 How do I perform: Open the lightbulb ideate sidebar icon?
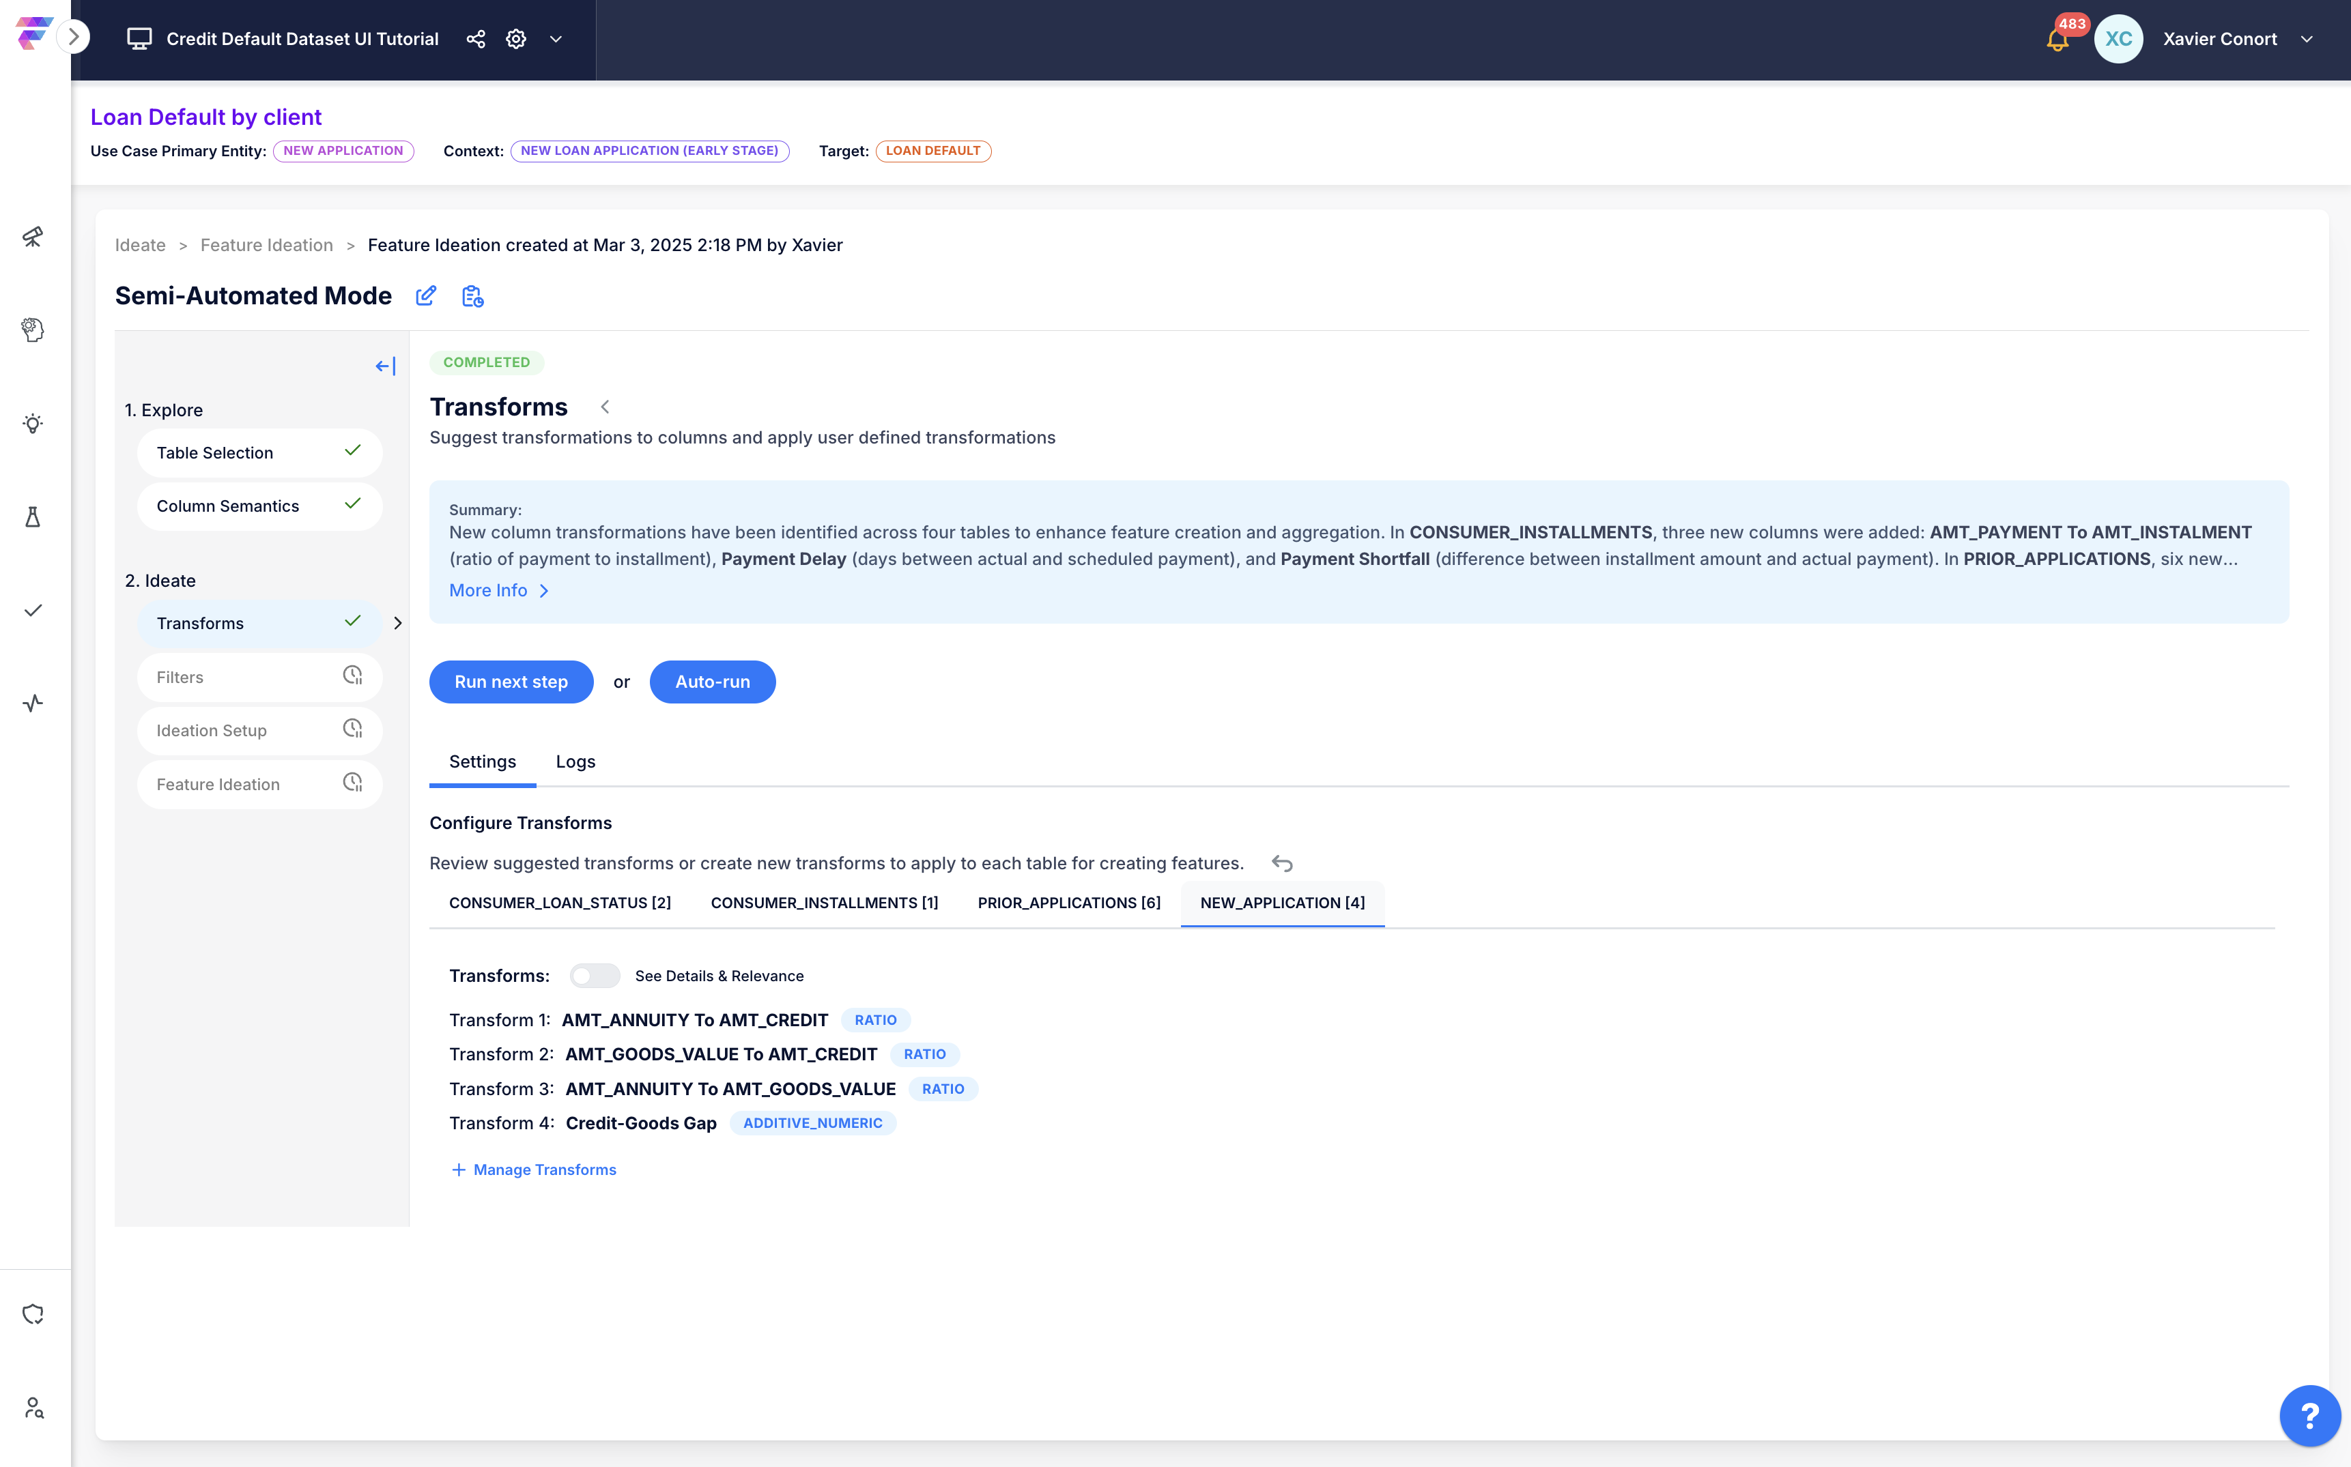click(33, 424)
